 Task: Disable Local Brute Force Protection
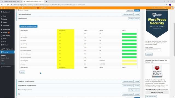coord(137,81)
